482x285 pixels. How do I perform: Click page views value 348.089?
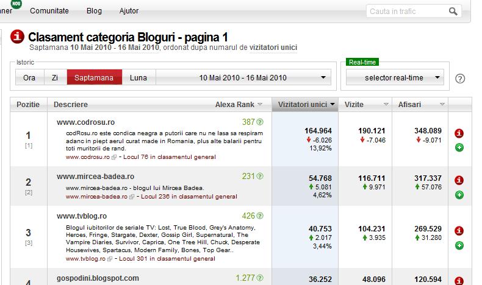pyautogui.click(x=428, y=131)
